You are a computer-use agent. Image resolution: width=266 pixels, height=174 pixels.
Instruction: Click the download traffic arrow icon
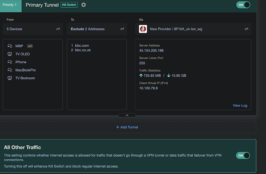tap(168, 75)
